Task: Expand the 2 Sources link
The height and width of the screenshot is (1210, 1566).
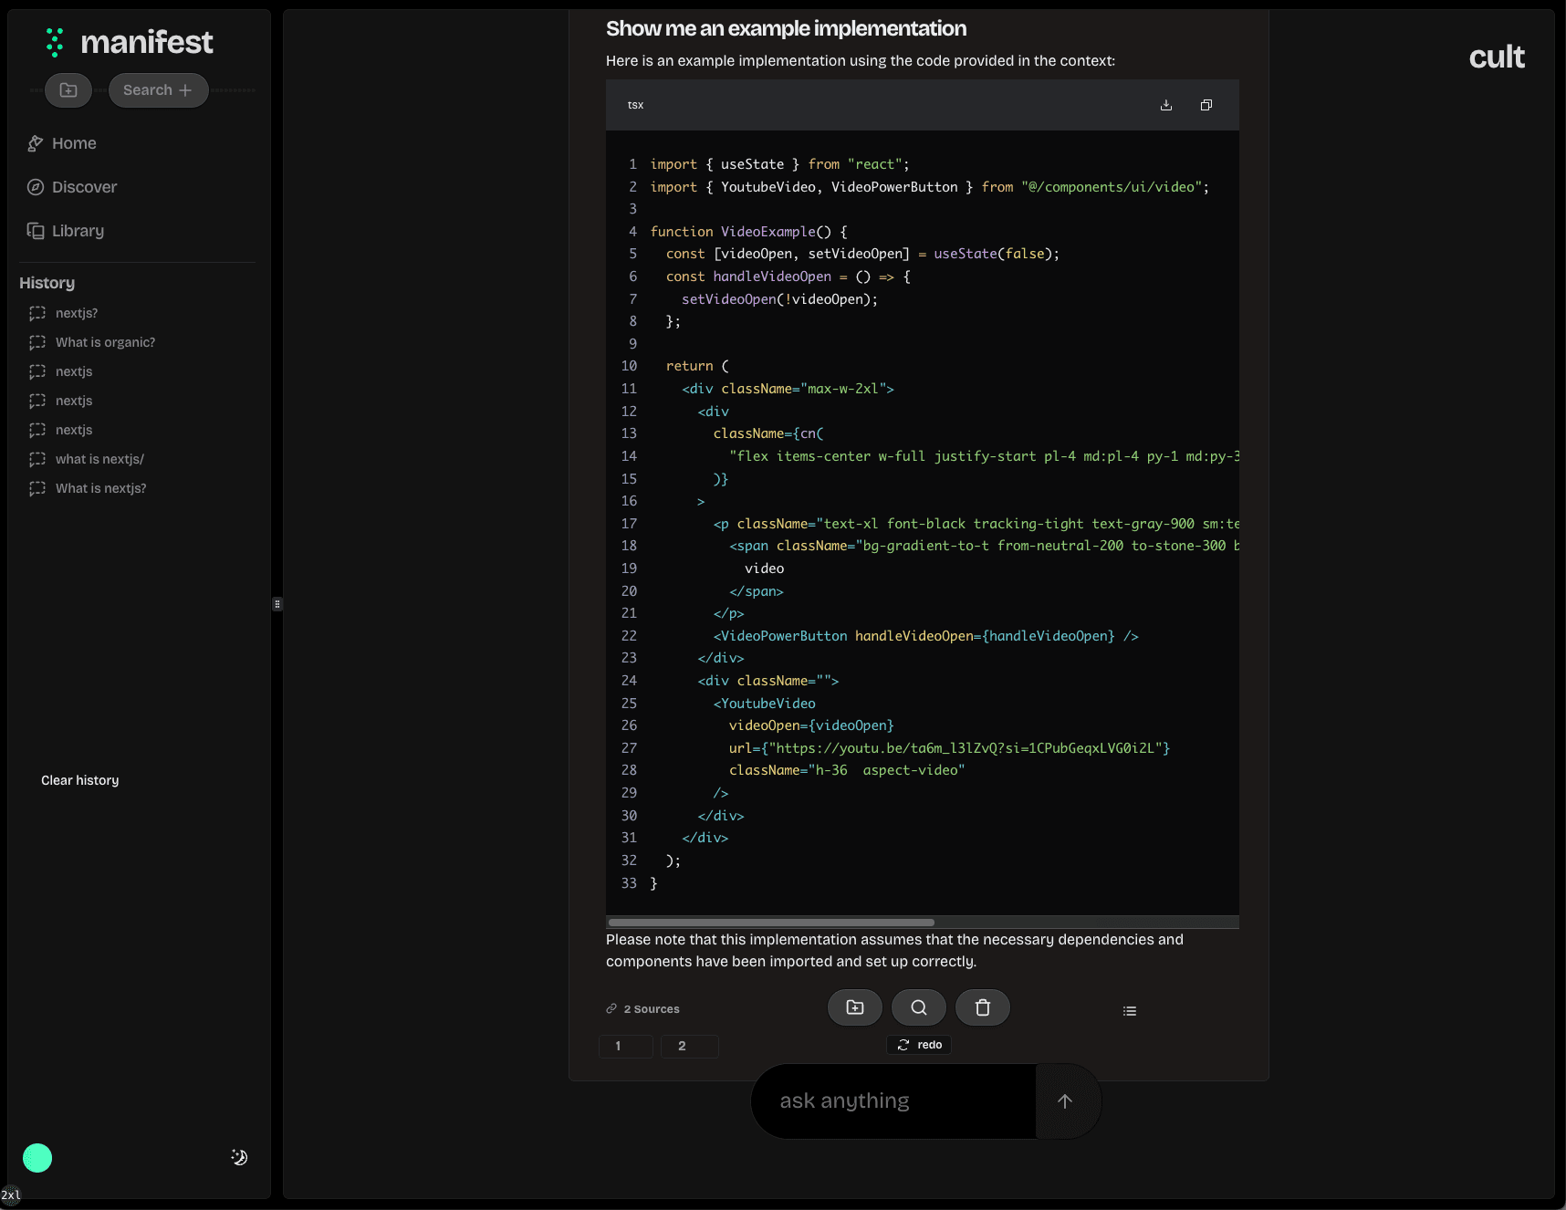Action: point(643,1009)
